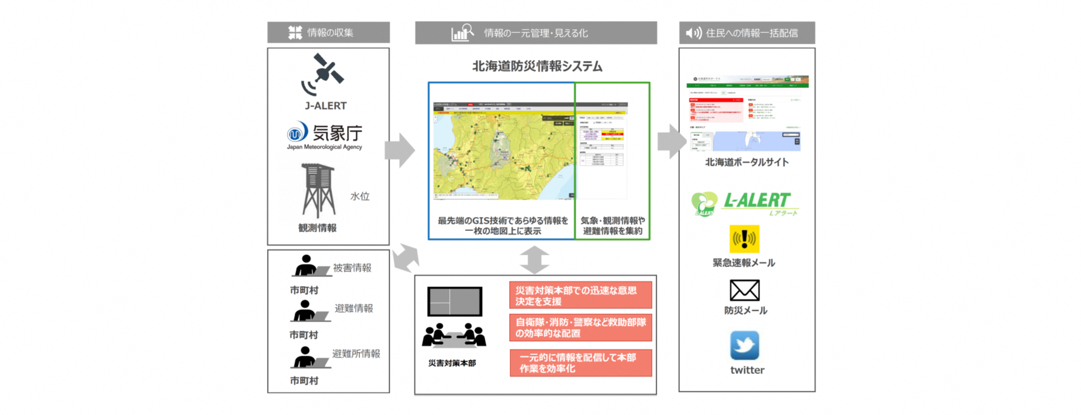Click the 気象庁 Japan Meteorological Agency logo
The height and width of the screenshot is (415, 1081).
click(x=324, y=135)
